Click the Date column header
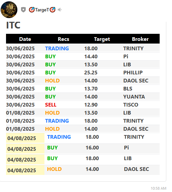The height and width of the screenshot is (192, 172). [x=25, y=39]
